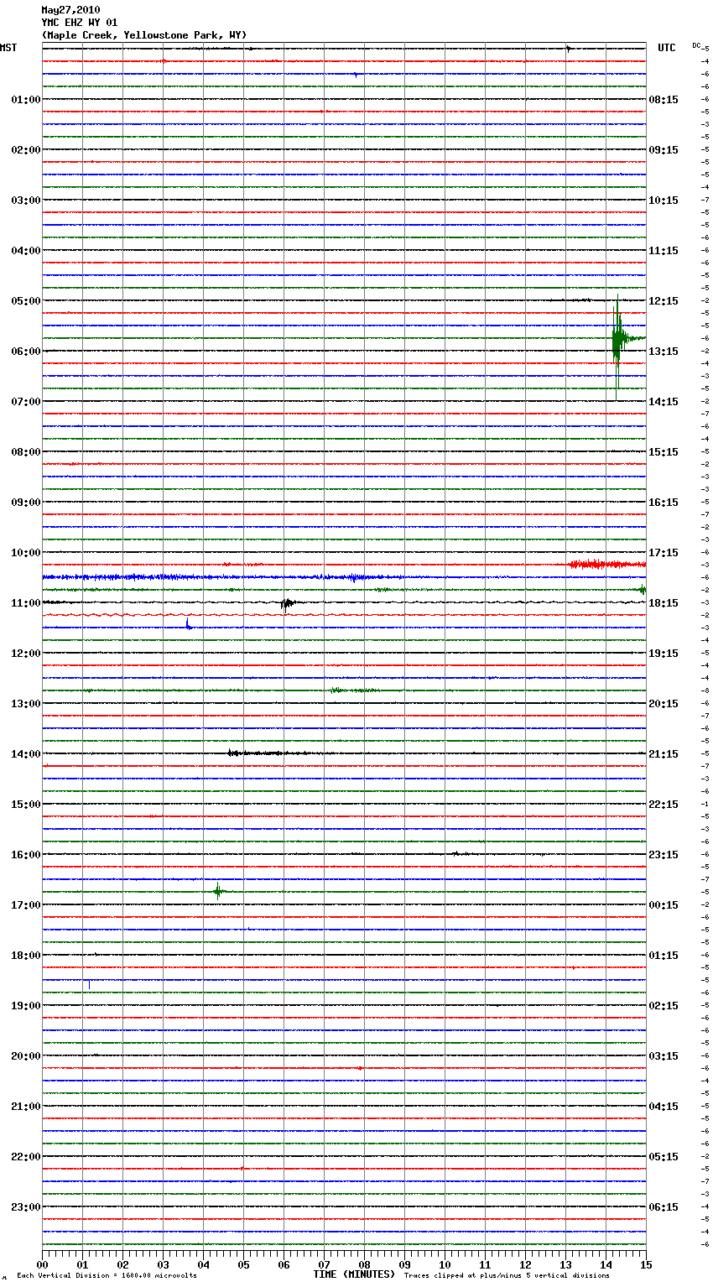Click the station code YMC EHZ WY 01
The height and width of the screenshot is (1287, 713).
pos(80,23)
